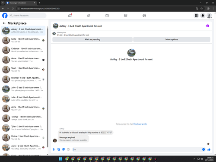Image resolution: width=216 pixels, height=162 pixels.
Task: Click the Marketplace listing thumbnail beside $1,300
Action: tap(54, 34)
